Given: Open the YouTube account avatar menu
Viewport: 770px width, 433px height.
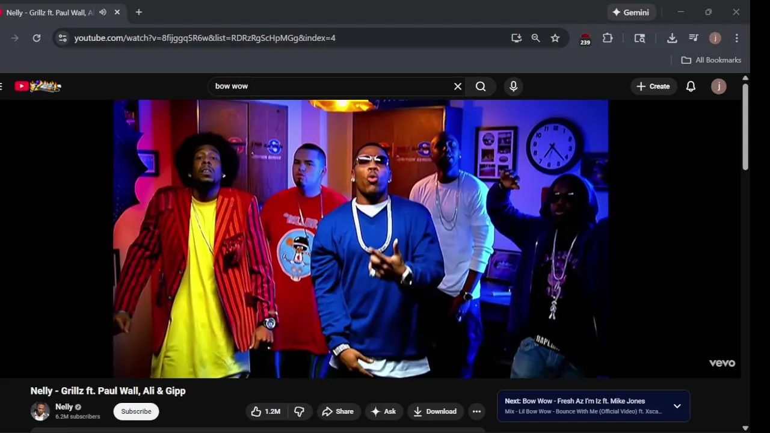Looking at the screenshot, I should tap(719, 86).
